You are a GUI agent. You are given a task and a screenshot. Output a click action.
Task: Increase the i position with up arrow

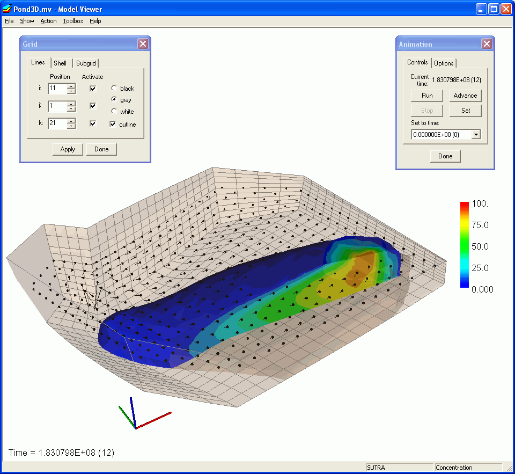[71, 86]
